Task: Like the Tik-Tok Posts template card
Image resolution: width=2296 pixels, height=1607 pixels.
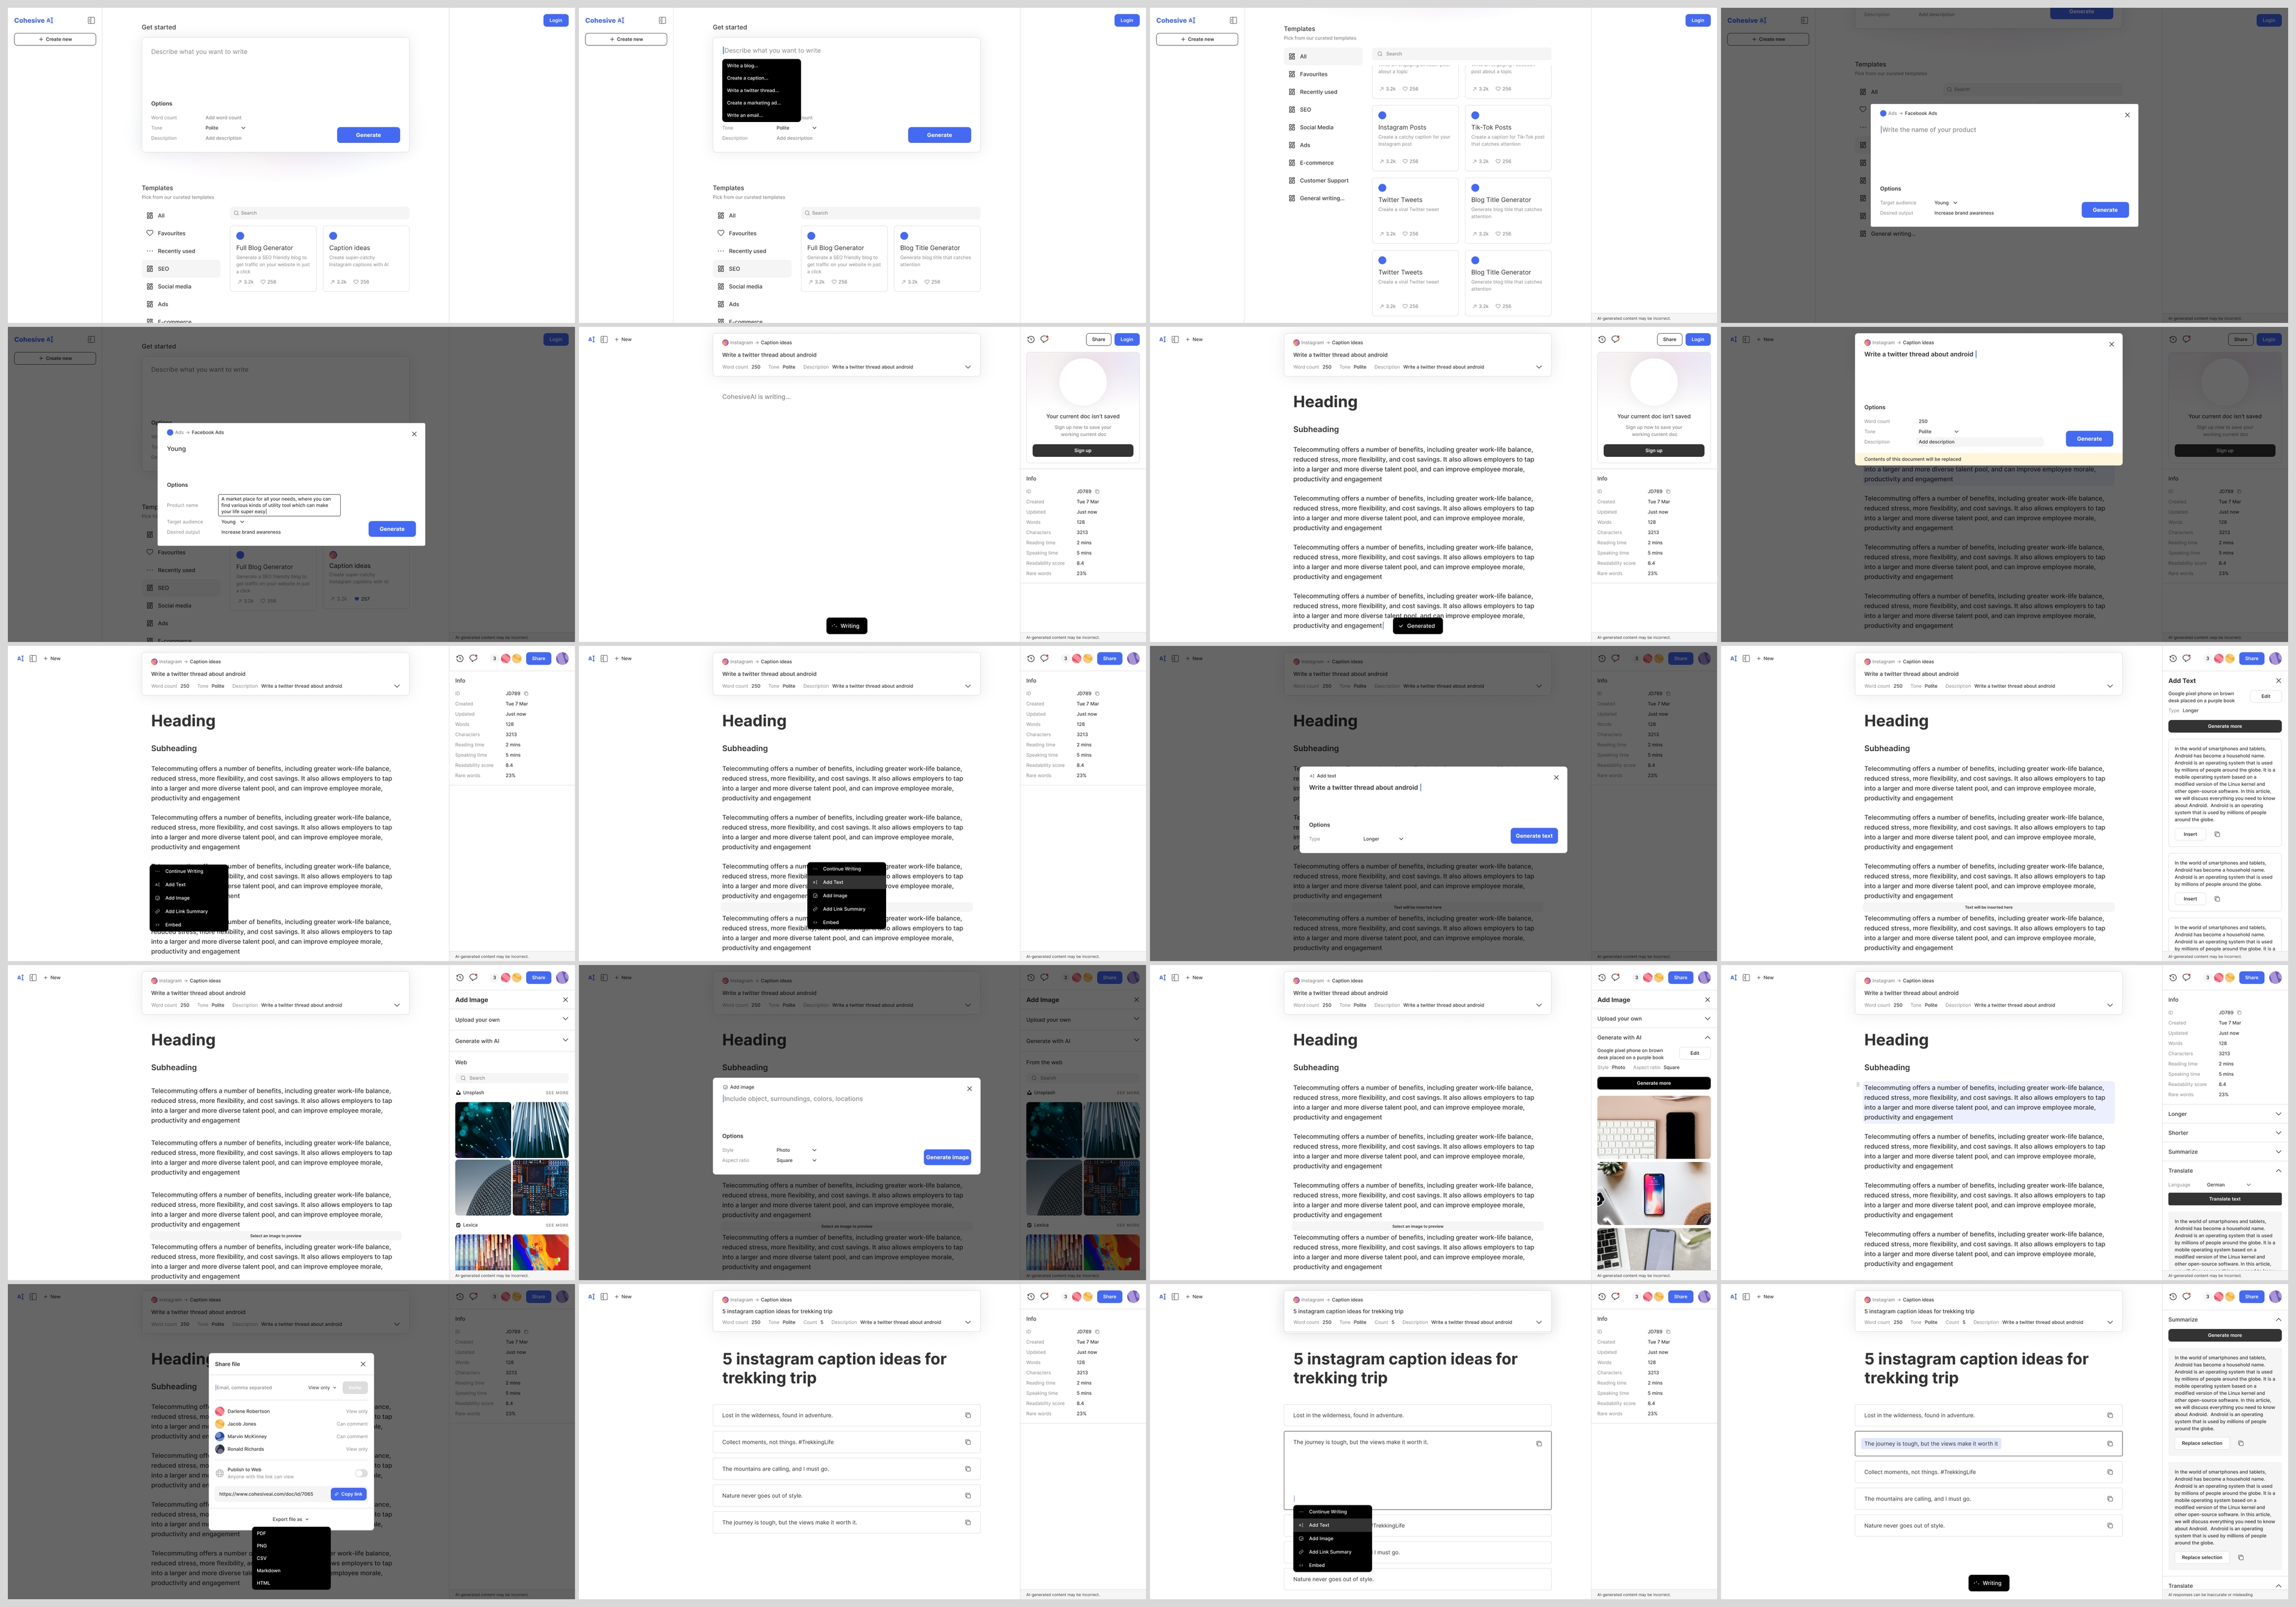Action: point(1497,161)
